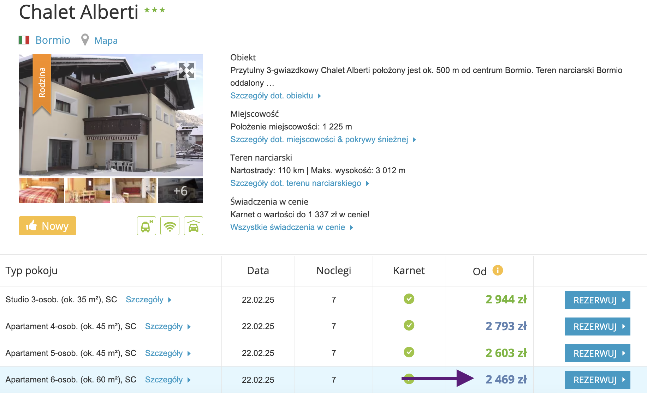Click the orange info icon beside Od
The image size is (647, 393).
click(498, 270)
